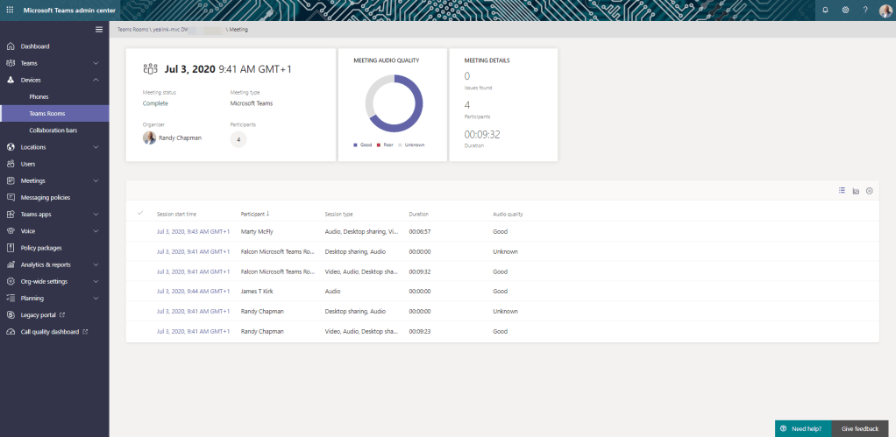Image resolution: width=896 pixels, height=437 pixels.
Task: Open Messaging policies menu item
Action: tap(45, 197)
